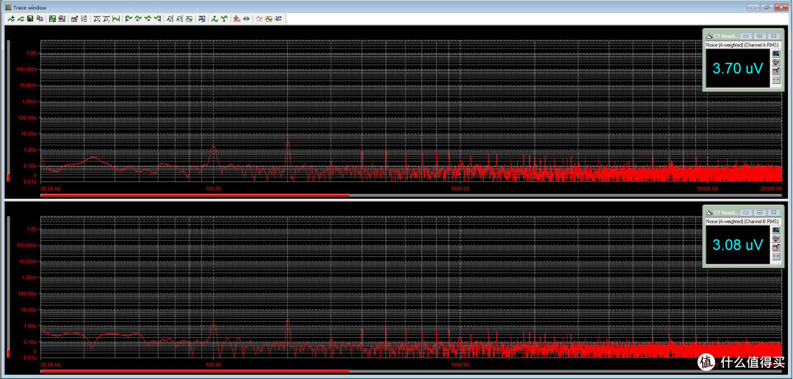Image resolution: width=793 pixels, height=379 pixels.
Task: Click the double-arrow button in Channel A readout
Action: tap(776, 79)
